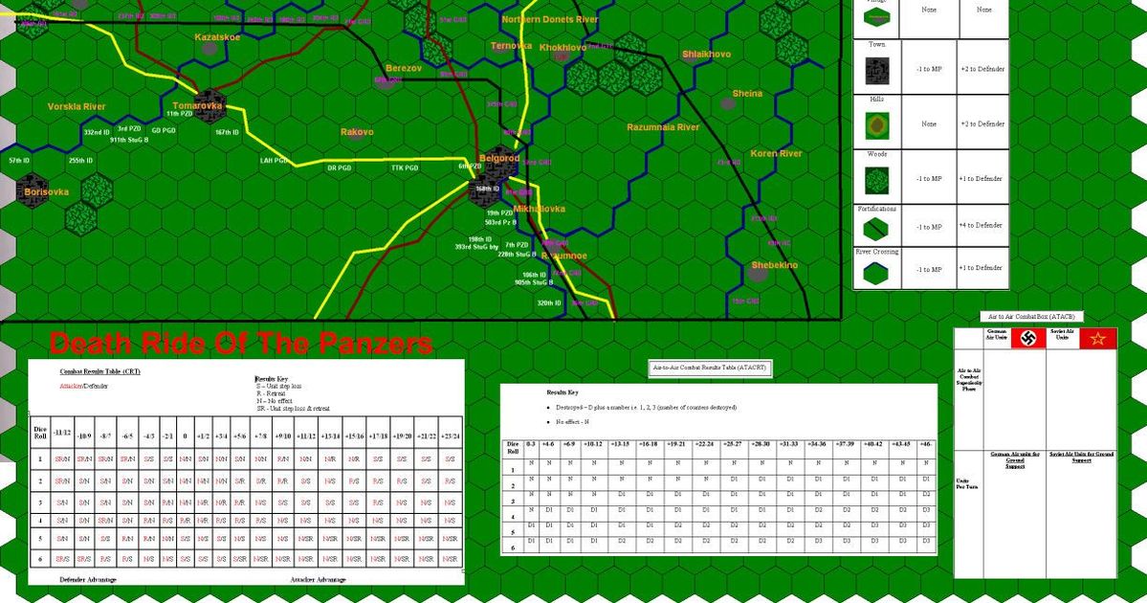
Task: Click the Air to Air Combat Superiority Phase label
Action: (969, 380)
